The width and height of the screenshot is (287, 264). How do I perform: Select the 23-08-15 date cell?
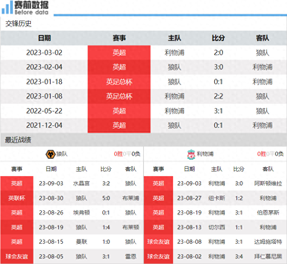point(51,242)
